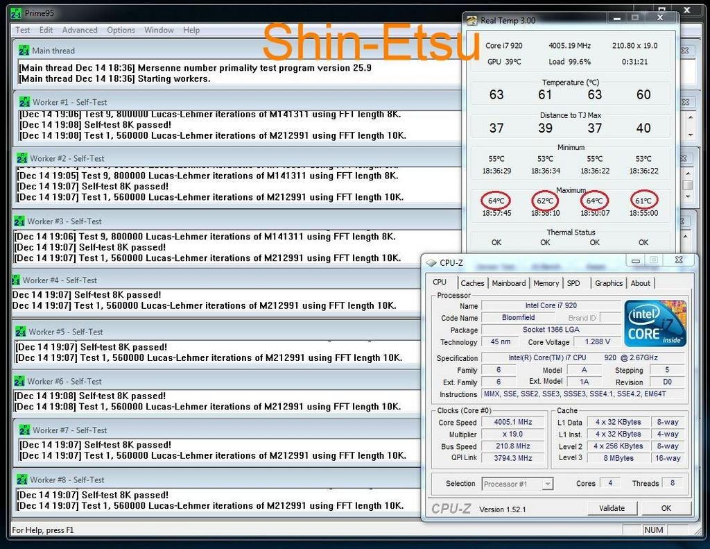Viewport: 710px width, 549px height.
Task: Click the Worker #5 window icon
Action: 21,331
